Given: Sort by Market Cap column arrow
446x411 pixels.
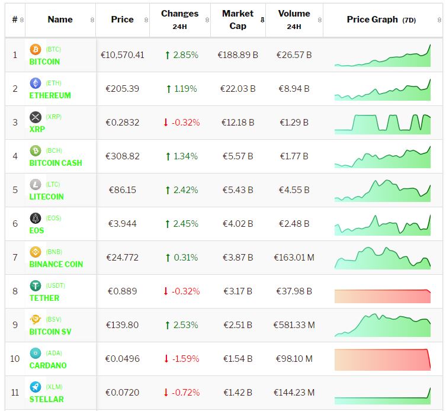Looking at the screenshot, I should (x=262, y=20).
